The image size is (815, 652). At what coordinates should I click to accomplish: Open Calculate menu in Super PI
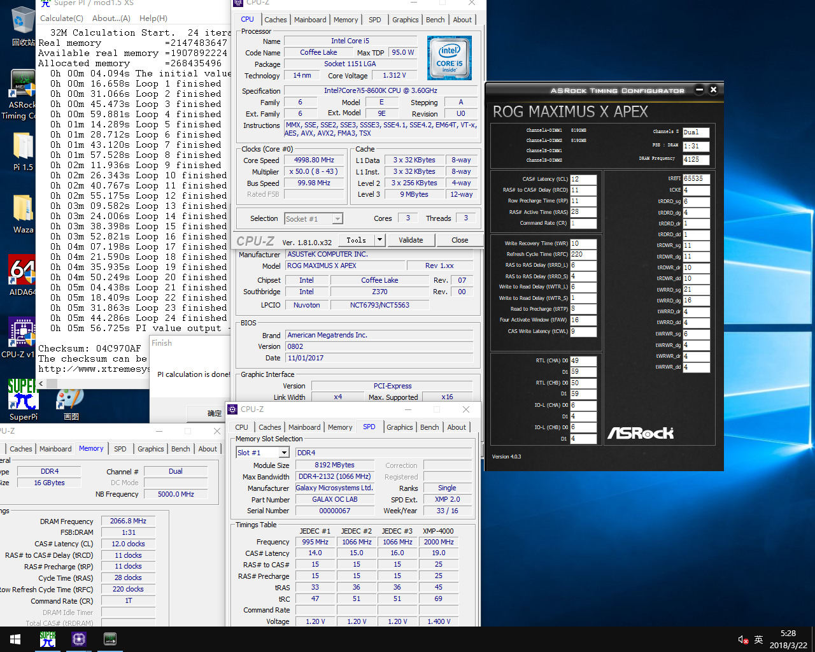62,18
